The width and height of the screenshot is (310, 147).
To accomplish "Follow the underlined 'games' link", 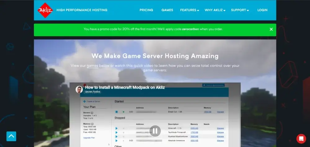I will click(x=92, y=66).
